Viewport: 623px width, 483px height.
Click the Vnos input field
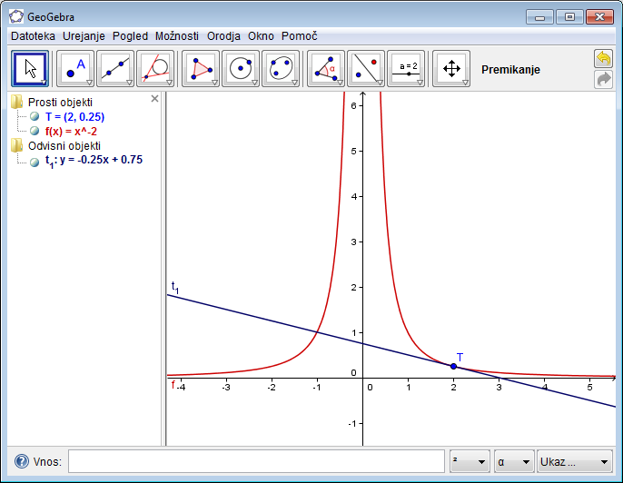256,461
